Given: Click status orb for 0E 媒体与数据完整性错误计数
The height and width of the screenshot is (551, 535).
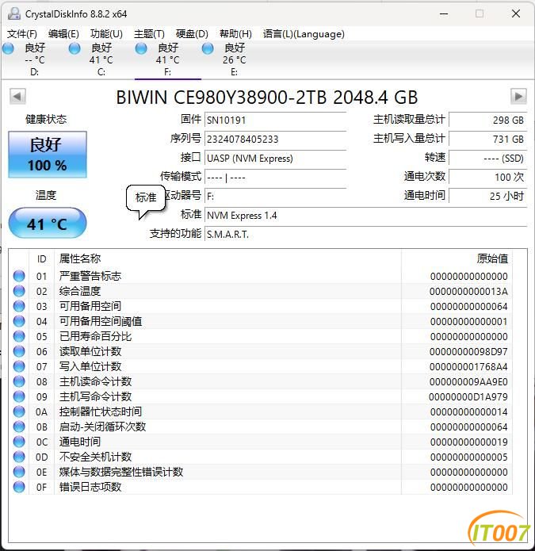Looking at the screenshot, I should (x=19, y=472).
